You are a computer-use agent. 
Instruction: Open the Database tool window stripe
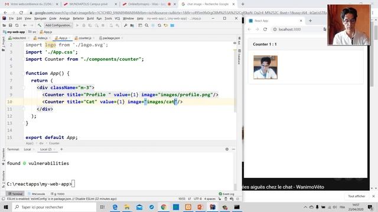point(239,57)
